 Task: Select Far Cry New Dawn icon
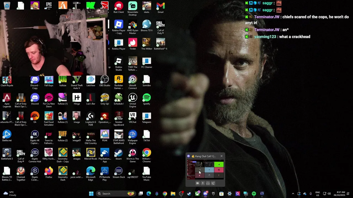[x=49, y=101]
